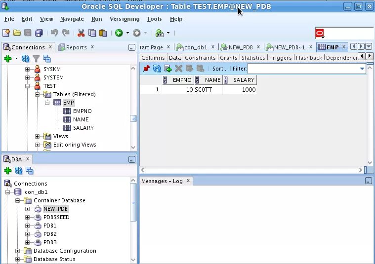The height and width of the screenshot is (264, 375).
Task: Click the EMPNO column header
Action: pos(178,80)
